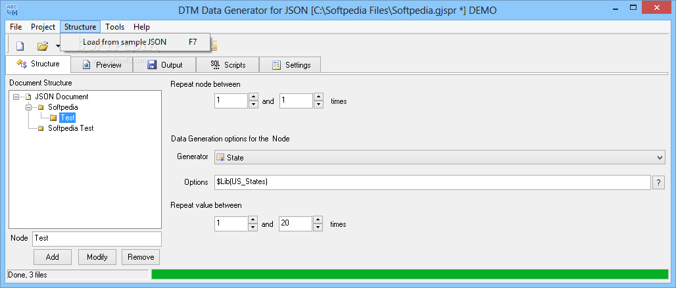Screen dimensions: 676x288
Task: Click the Remove button
Action: coord(141,257)
